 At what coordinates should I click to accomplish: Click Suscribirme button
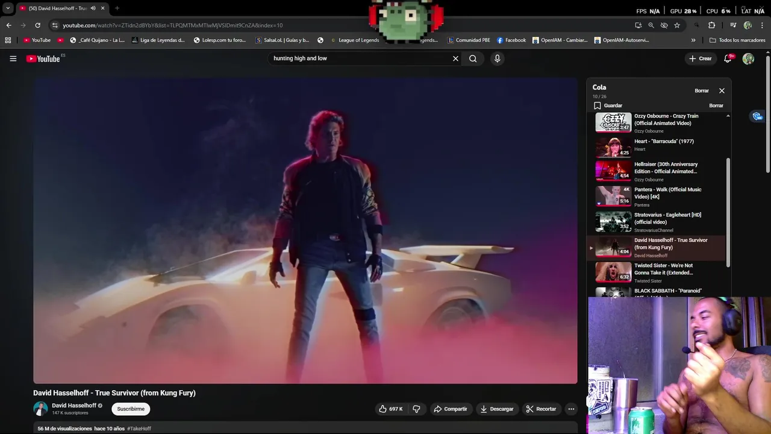pyautogui.click(x=131, y=409)
